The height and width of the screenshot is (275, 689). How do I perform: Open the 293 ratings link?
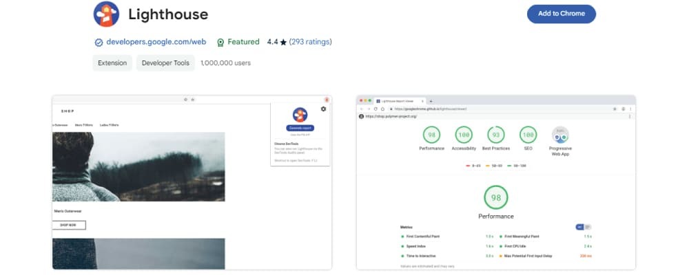coord(310,42)
